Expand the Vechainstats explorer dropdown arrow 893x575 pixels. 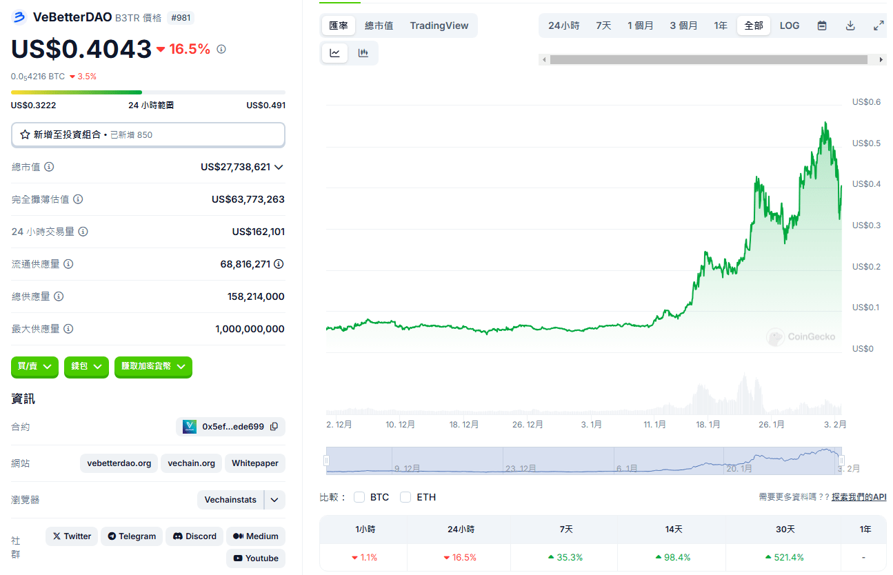pos(274,500)
